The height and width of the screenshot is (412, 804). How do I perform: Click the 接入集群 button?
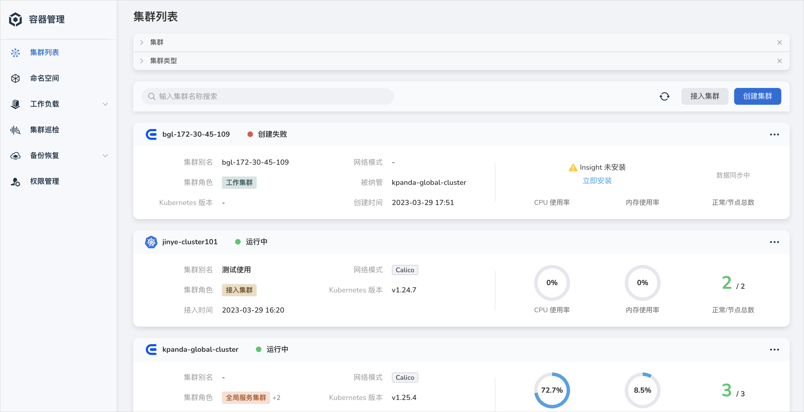[x=704, y=96]
